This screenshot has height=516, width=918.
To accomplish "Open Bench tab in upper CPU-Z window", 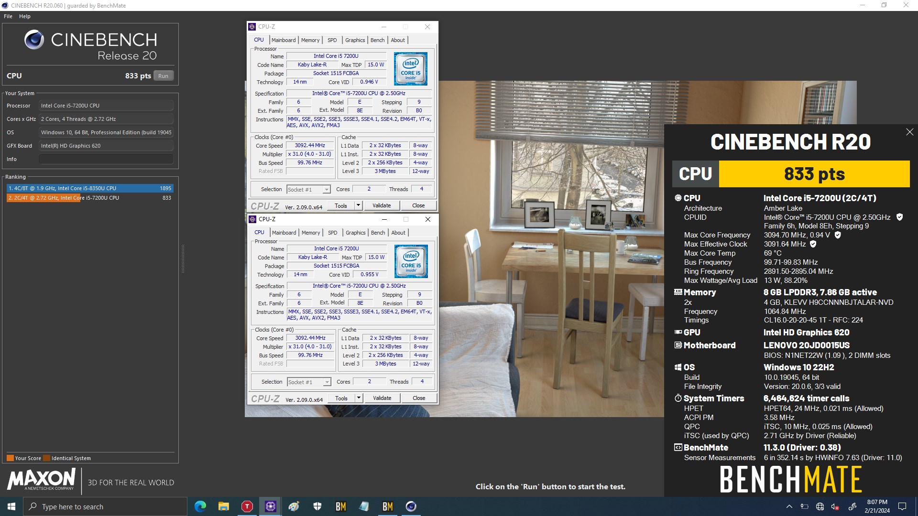I will pyautogui.click(x=378, y=40).
